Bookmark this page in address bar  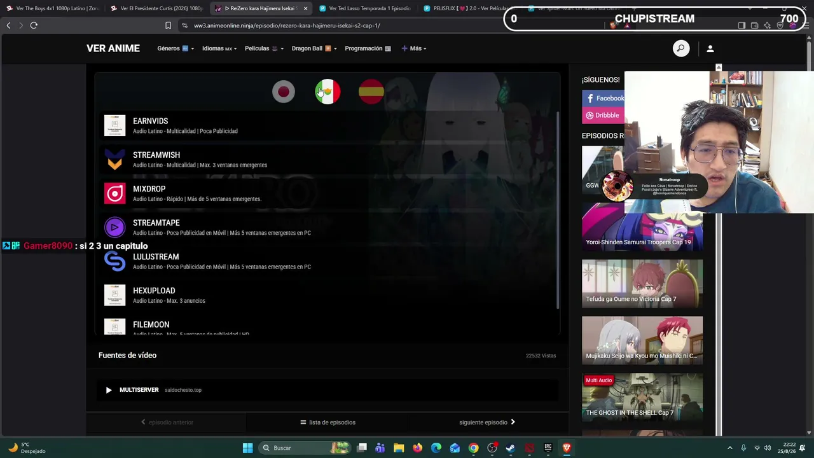(168, 25)
